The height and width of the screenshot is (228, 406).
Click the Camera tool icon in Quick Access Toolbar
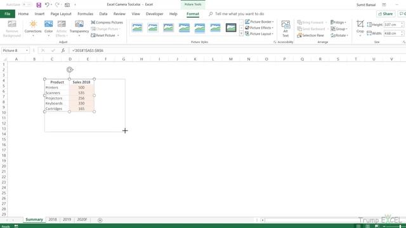pyautogui.click(x=67, y=5)
